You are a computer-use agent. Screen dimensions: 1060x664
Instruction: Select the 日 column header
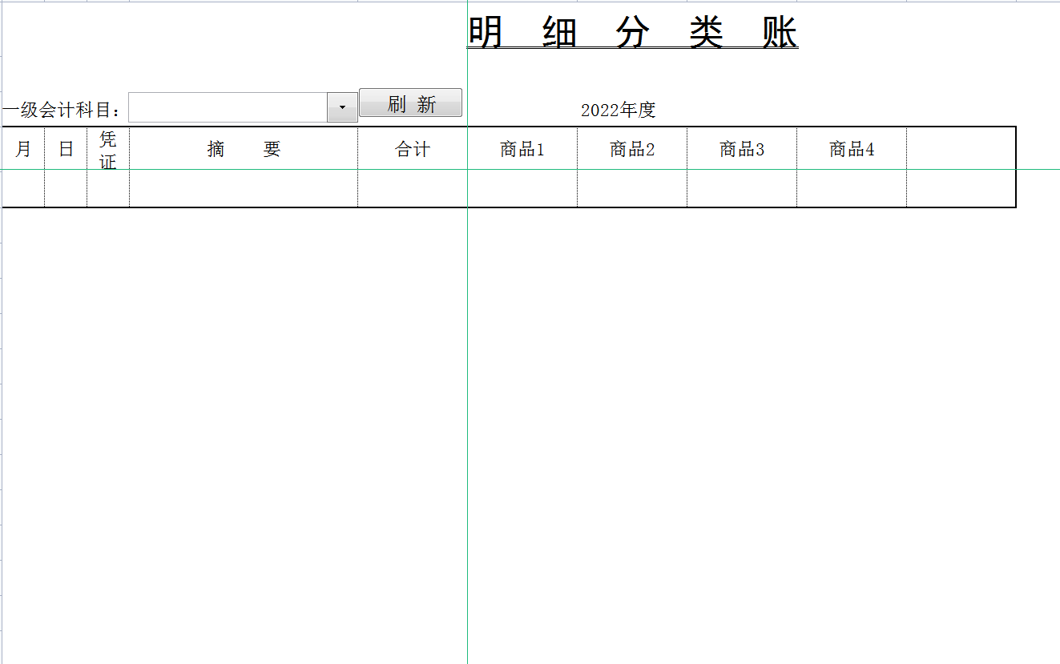pos(66,148)
